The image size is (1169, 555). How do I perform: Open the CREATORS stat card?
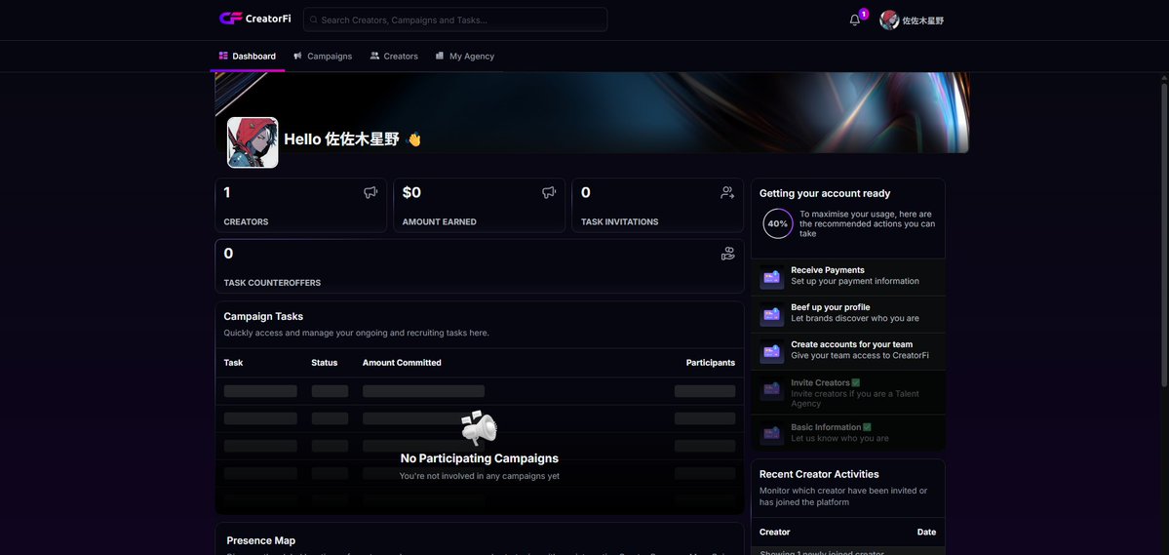point(300,205)
